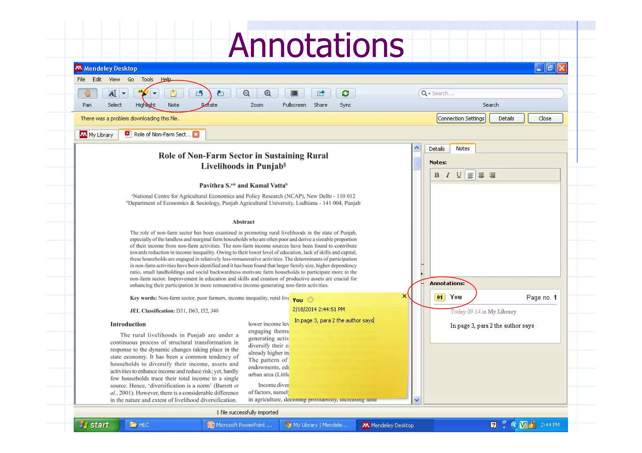This screenshot has height=453, width=642.
Task: Close the download problem warning bar
Action: click(x=545, y=118)
